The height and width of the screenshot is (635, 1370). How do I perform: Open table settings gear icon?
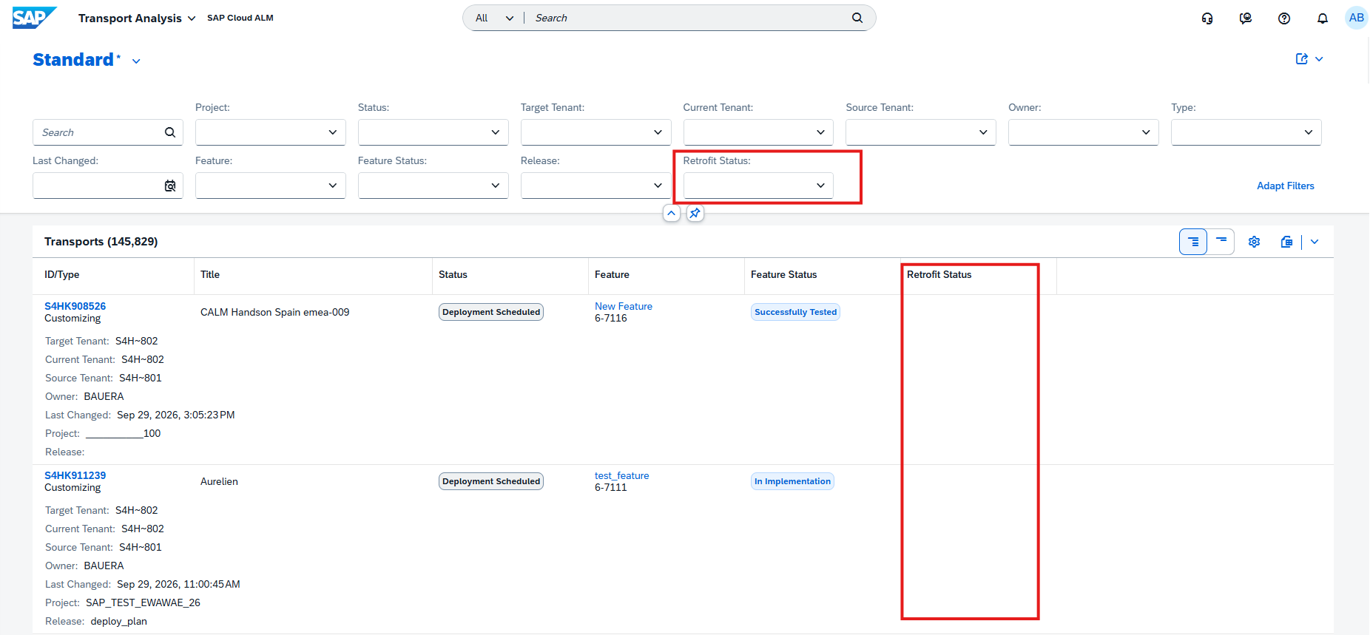tap(1255, 242)
